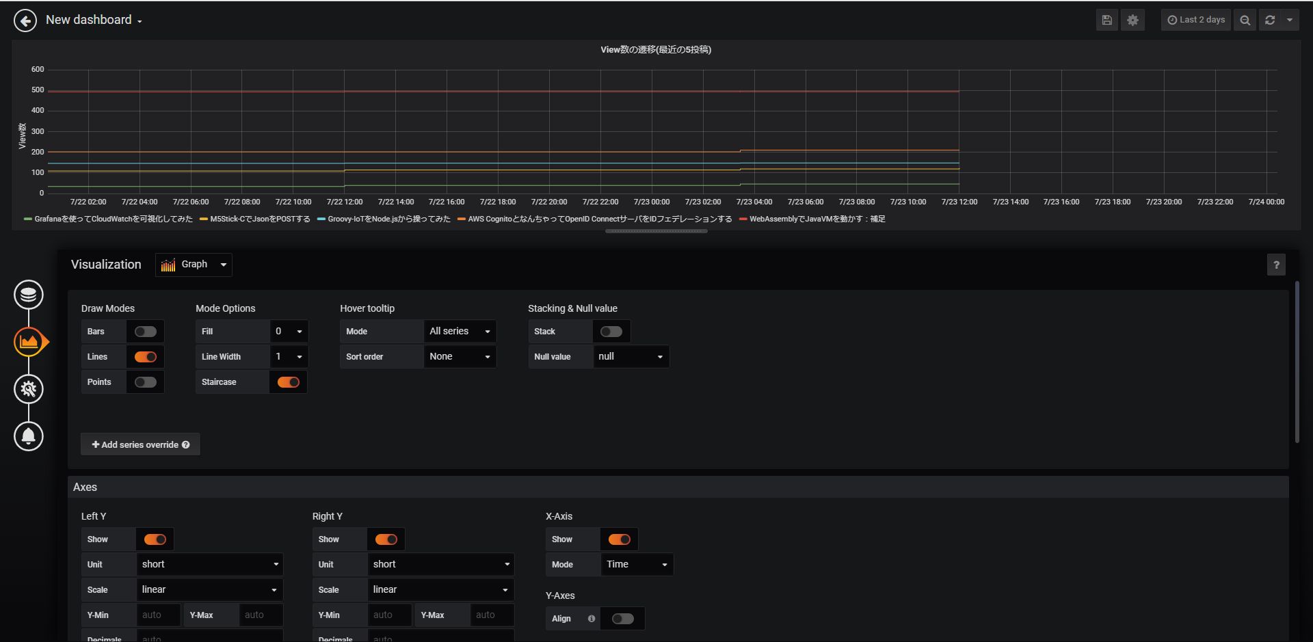Open the Queries database icon

29,295
